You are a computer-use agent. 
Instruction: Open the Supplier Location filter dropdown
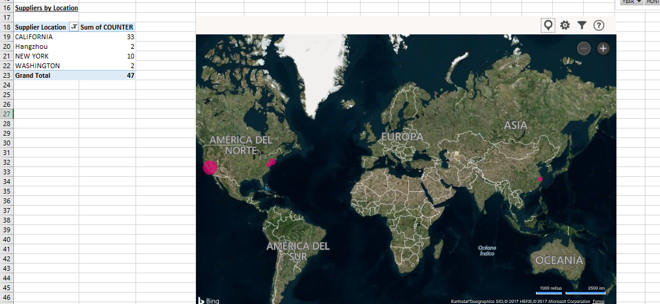pyautogui.click(x=74, y=27)
